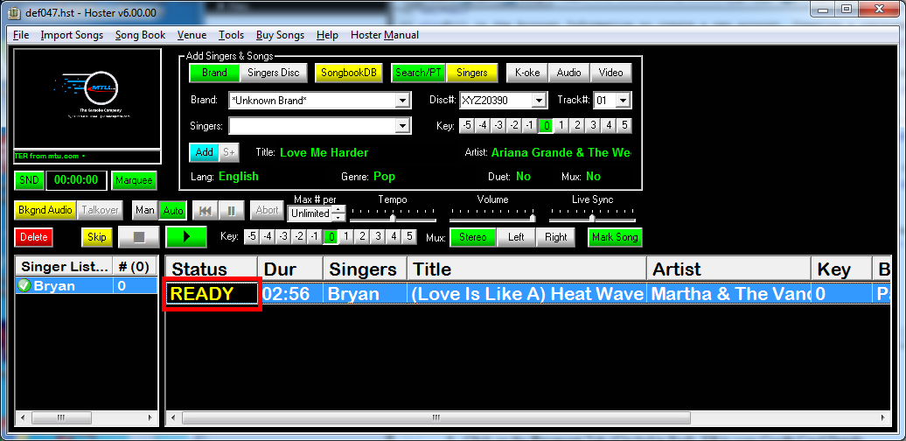Open the Song Book menu
This screenshot has width=906, height=441.
[140, 35]
